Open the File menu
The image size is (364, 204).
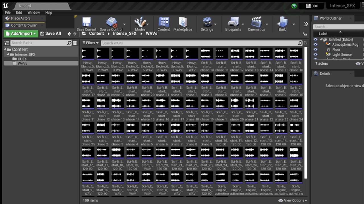point(8,12)
